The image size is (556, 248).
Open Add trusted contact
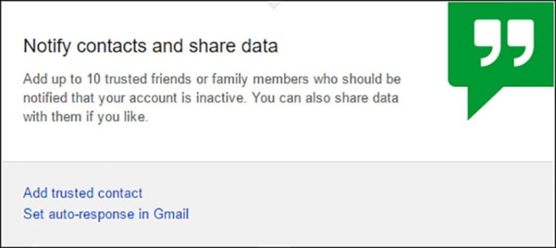click(83, 193)
